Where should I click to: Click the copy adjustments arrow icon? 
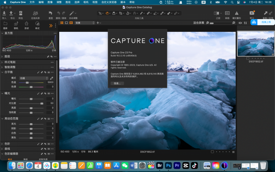tap(266, 13)
